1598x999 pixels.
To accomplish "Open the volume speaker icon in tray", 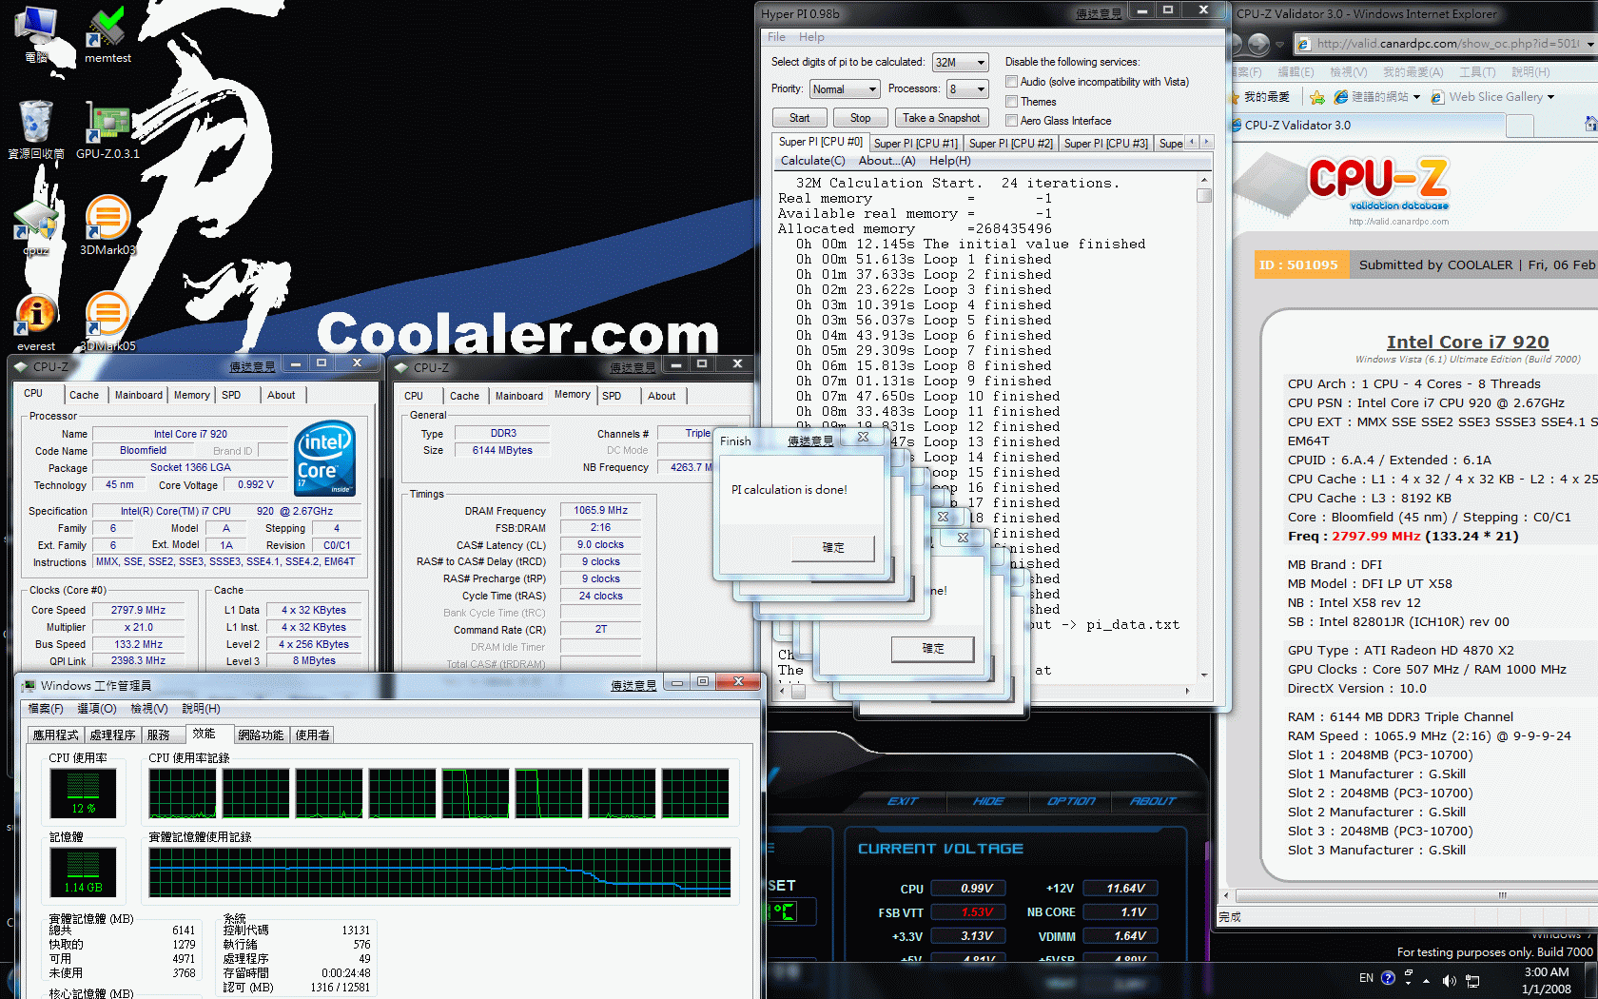I will (x=1449, y=980).
